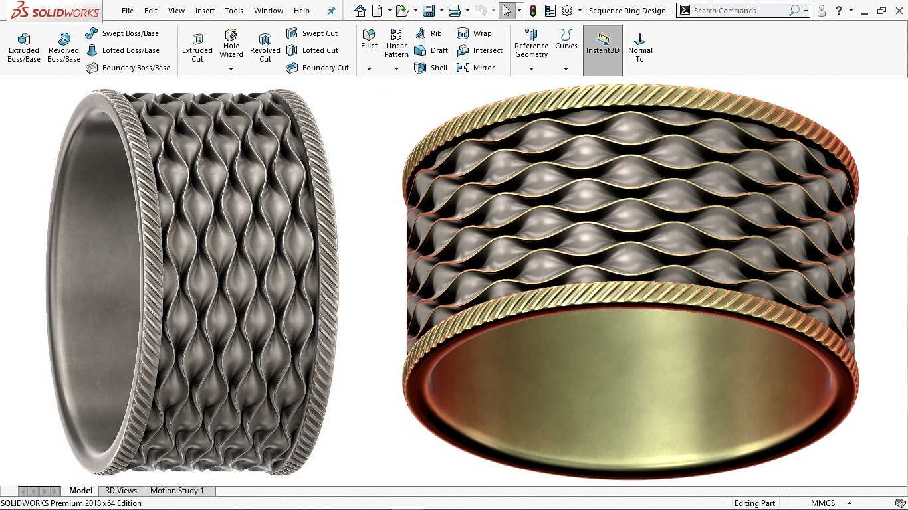Click the Rebuild traffic light icon
Screen dimensions: 908x510
click(x=533, y=11)
